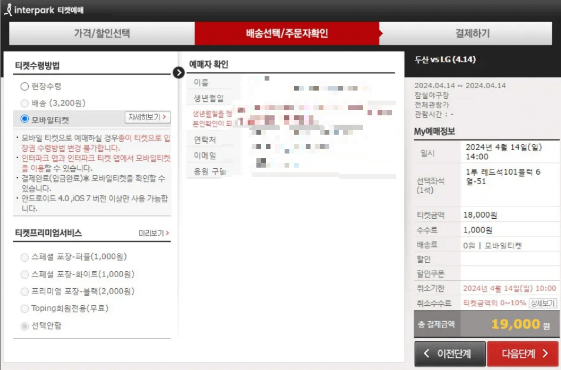Click venue name 잠실야구장

[x=432, y=95]
